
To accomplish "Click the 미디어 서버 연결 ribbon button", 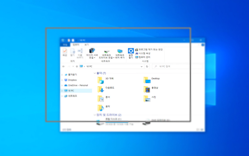I will click(x=92, y=53).
